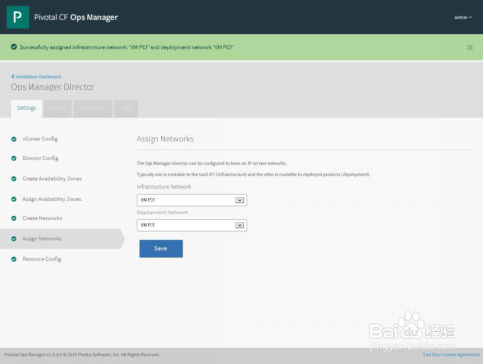Viewport: 484px width, 364px height.
Task: Click the Ops Manager Director title
Action: (52, 87)
